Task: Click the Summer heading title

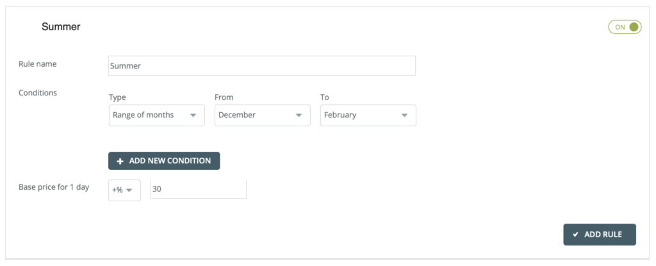Action: [x=61, y=27]
